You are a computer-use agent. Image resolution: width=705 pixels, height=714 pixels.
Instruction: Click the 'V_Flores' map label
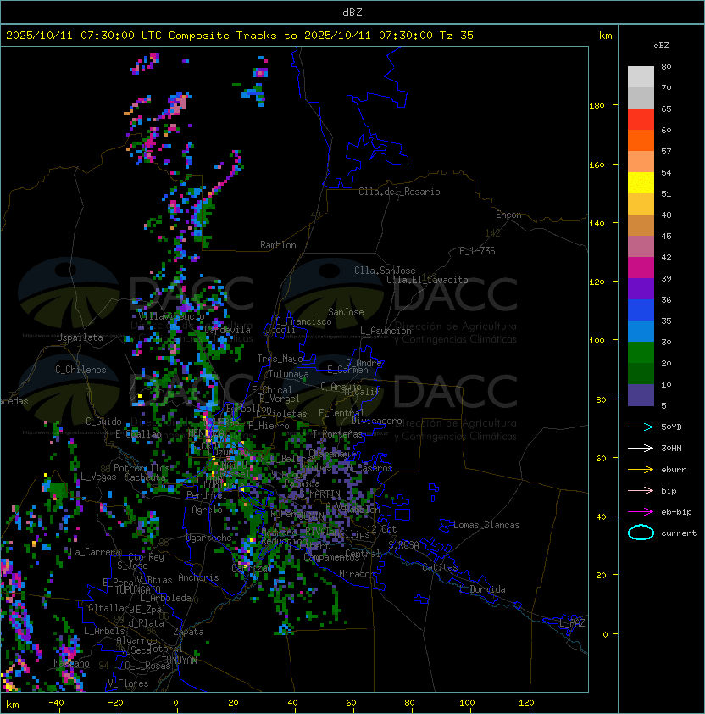(128, 683)
